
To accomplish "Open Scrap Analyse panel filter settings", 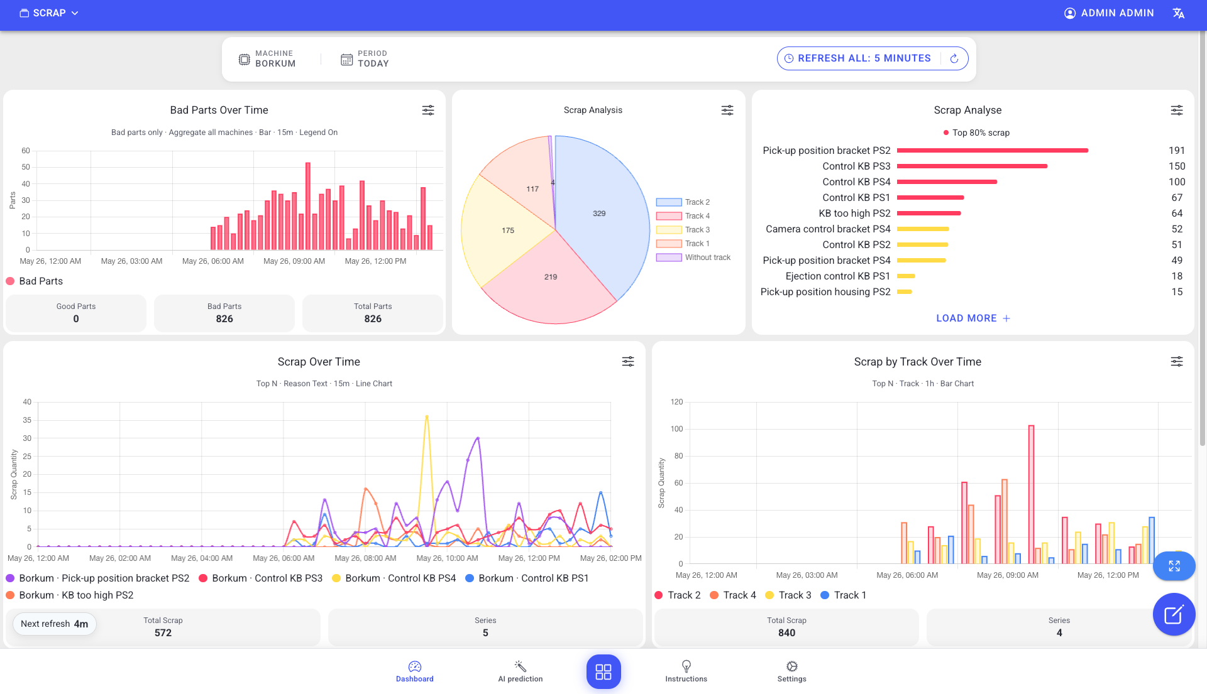I will click(1177, 110).
